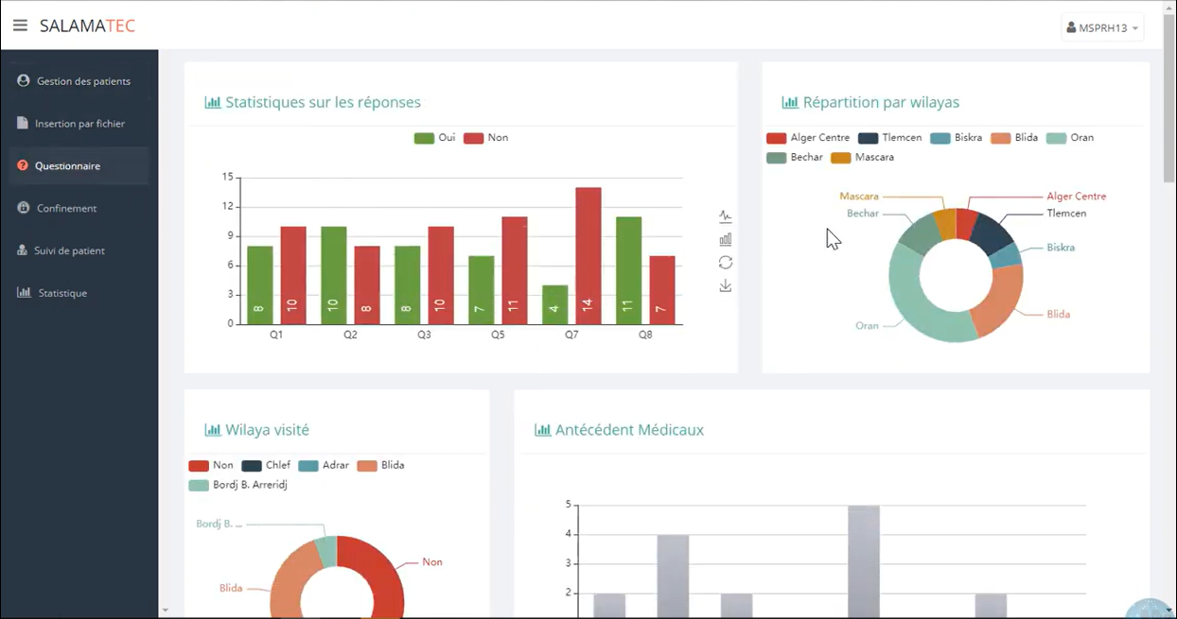Click the Confinement lock icon
Viewport: 1177px width, 619px height.
pos(24,208)
